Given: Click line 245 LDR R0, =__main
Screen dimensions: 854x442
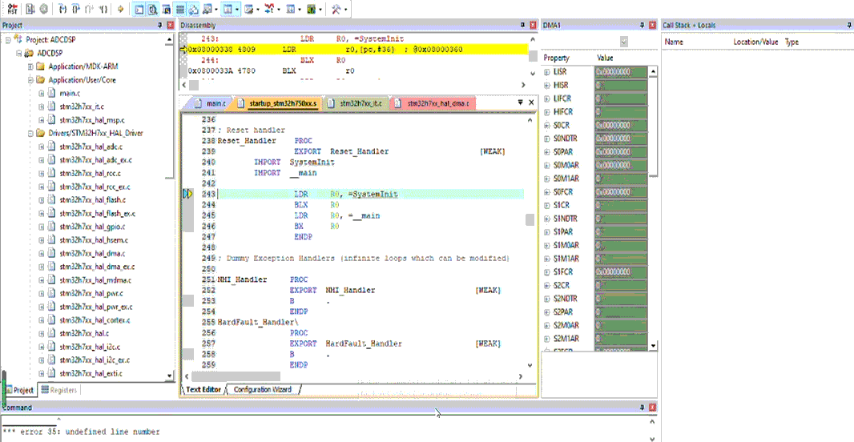Looking at the screenshot, I should coord(336,215).
